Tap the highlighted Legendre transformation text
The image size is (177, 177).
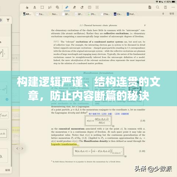(x=64, y=144)
